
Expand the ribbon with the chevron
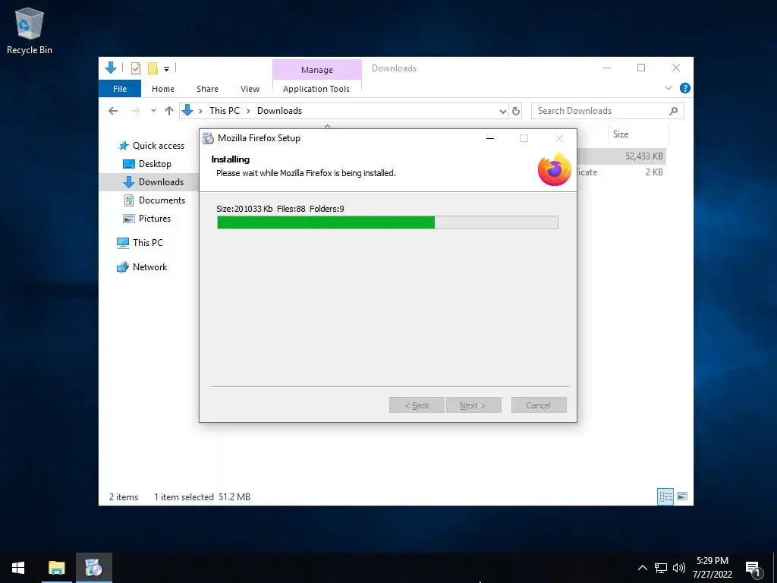click(668, 88)
